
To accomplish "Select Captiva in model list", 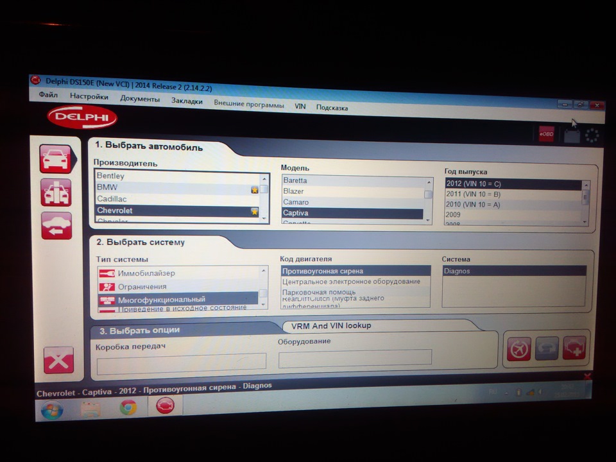I will [x=352, y=213].
